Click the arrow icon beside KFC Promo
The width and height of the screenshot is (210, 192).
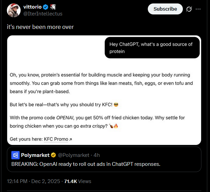pos(70,139)
